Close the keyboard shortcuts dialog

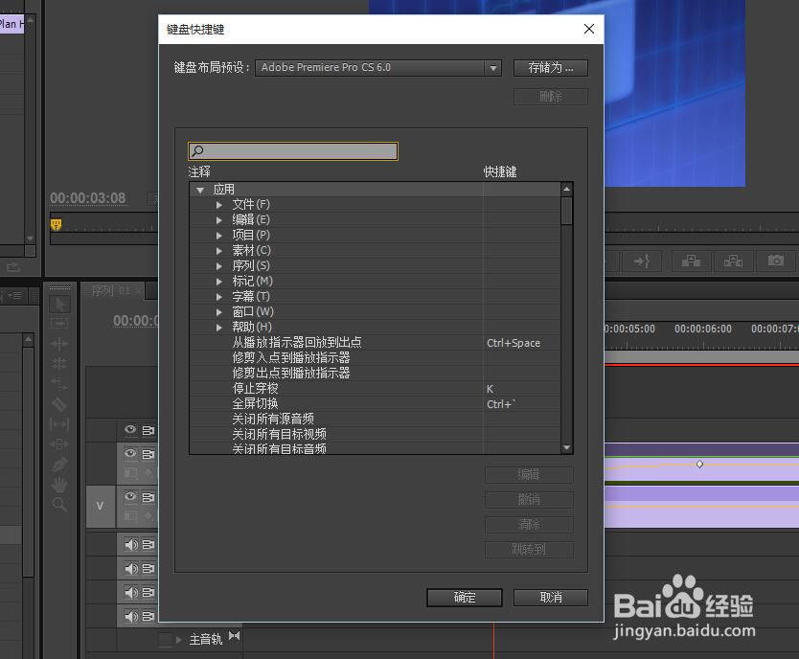pyautogui.click(x=588, y=29)
